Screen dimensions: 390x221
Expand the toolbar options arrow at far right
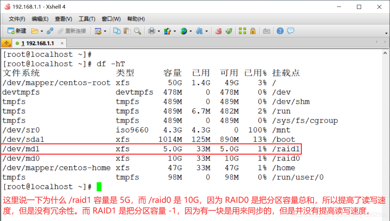386,33
